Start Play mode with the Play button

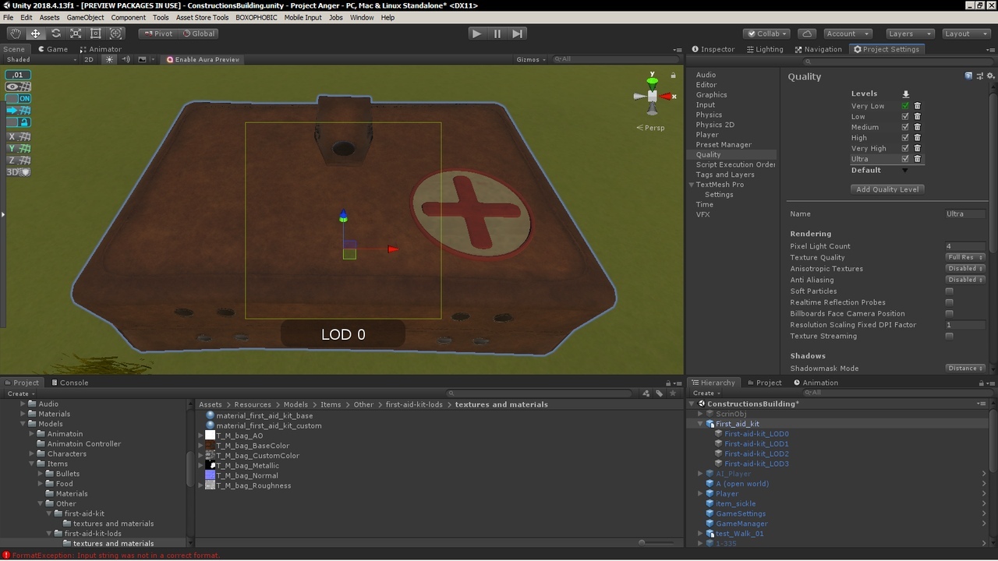(476, 34)
